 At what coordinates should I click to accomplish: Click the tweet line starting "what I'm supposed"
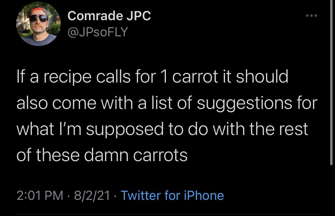tap(162, 129)
